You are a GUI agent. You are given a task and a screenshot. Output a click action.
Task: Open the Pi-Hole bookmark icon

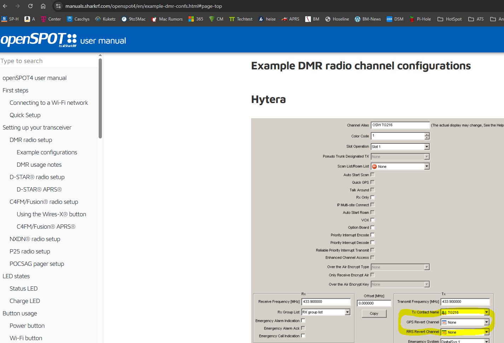click(412, 19)
